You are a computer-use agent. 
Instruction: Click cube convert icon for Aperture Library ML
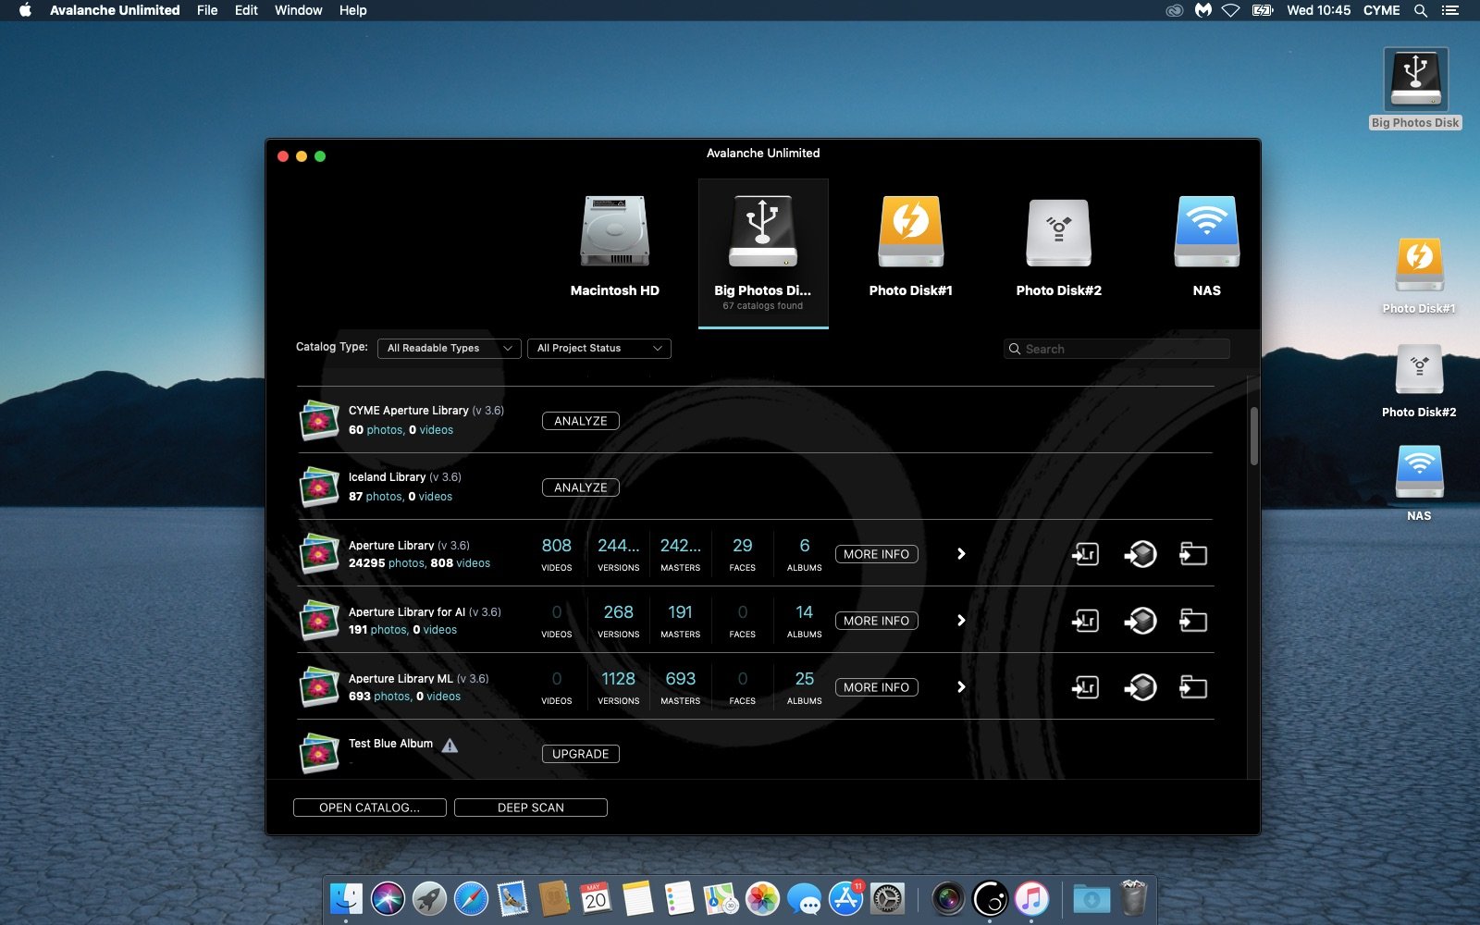coord(1140,687)
